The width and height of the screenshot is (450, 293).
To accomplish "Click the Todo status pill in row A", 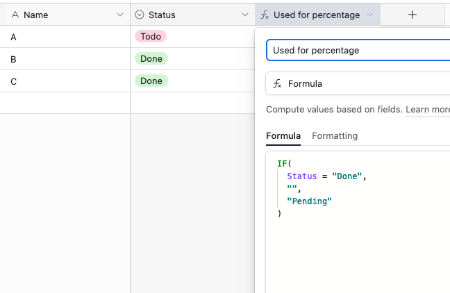I will 151,36.
